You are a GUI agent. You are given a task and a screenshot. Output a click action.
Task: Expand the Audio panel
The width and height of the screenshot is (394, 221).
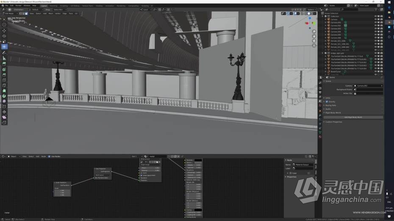[x=328, y=109]
